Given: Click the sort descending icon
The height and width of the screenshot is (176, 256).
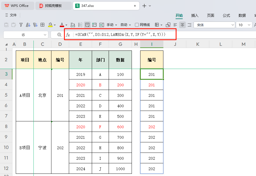Looking at the screenshot, I should (35, 25).
